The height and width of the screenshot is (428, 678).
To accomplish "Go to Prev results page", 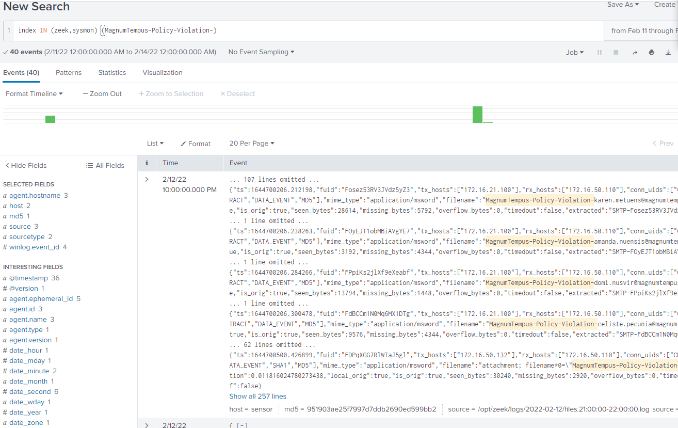I will coord(663,144).
